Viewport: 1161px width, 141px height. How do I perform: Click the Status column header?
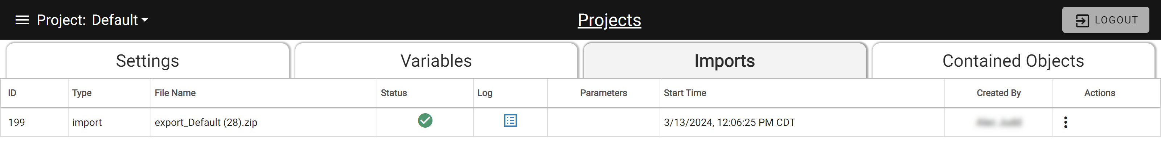pyautogui.click(x=393, y=93)
